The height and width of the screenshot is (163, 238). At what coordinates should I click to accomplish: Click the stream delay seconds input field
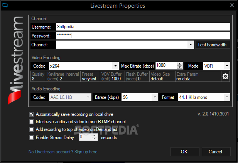86,137
